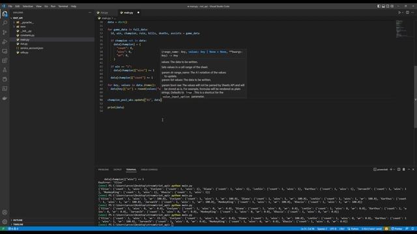Switch to the riot.py editor tab
Image resolution: width=417 pixels, height=234 pixels.
104,12
